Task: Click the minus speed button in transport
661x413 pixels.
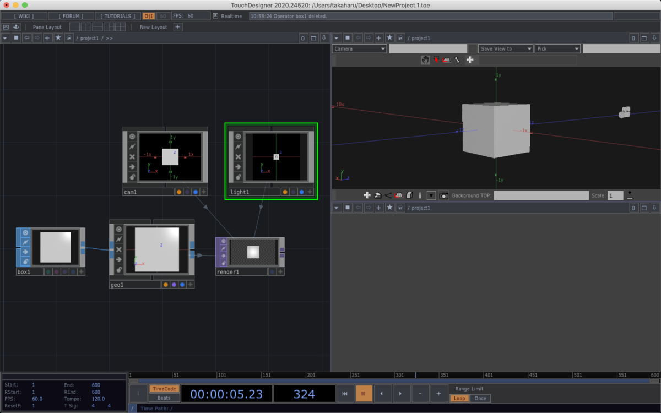Action: pos(420,394)
